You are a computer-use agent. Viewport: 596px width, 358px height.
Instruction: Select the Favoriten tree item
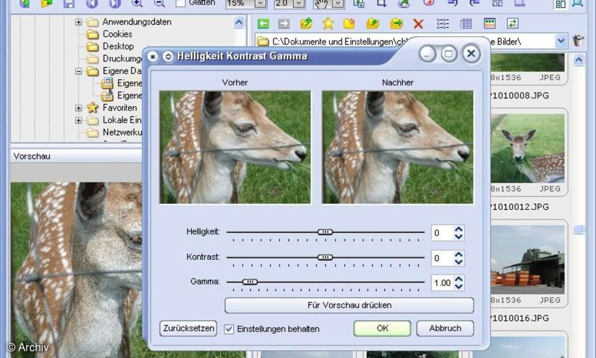coord(120,107)
